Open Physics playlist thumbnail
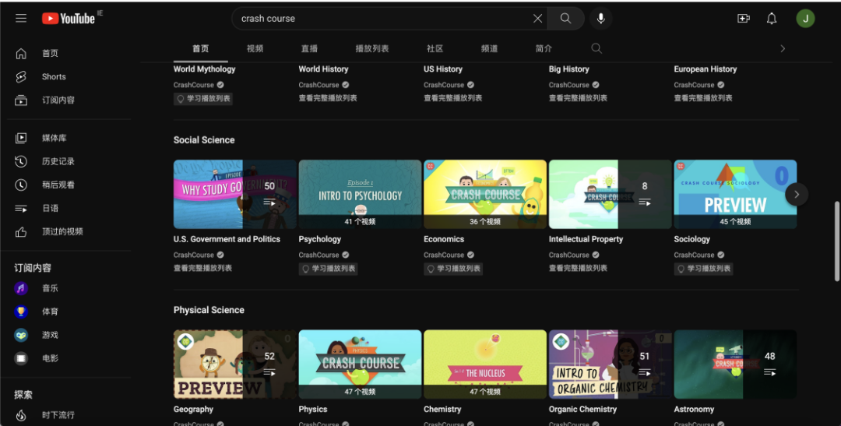This screenshot has width=841, height=426. coord(360,364)
